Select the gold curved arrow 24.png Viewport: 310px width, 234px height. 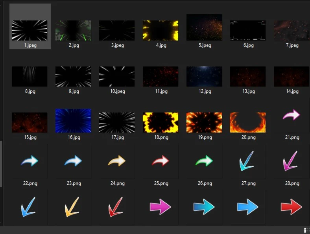(x=117, y=161)
